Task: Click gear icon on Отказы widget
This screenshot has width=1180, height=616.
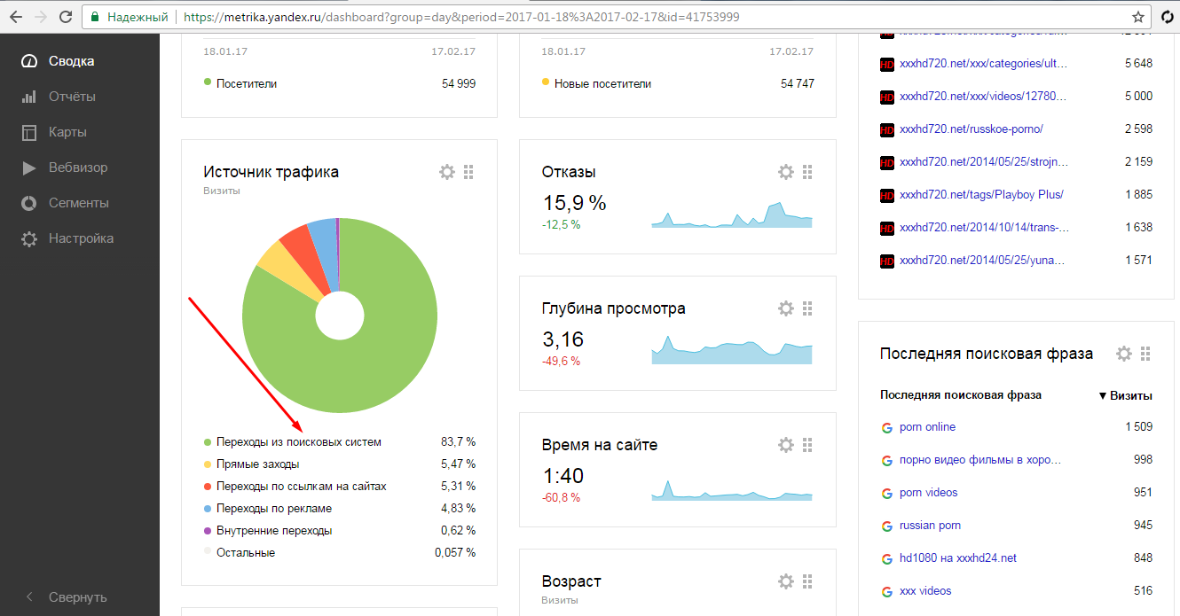Action: 785,172
